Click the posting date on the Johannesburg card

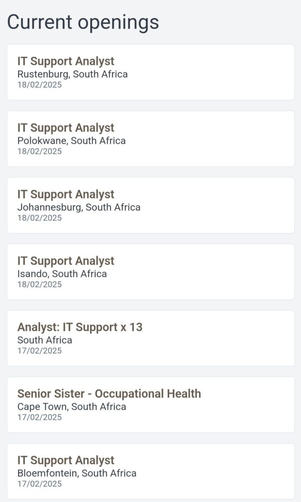point(40,218)
